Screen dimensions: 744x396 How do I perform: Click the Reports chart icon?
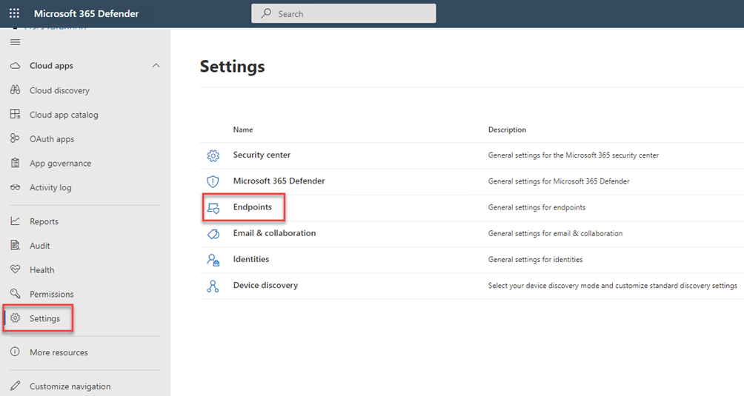(15, 221)
